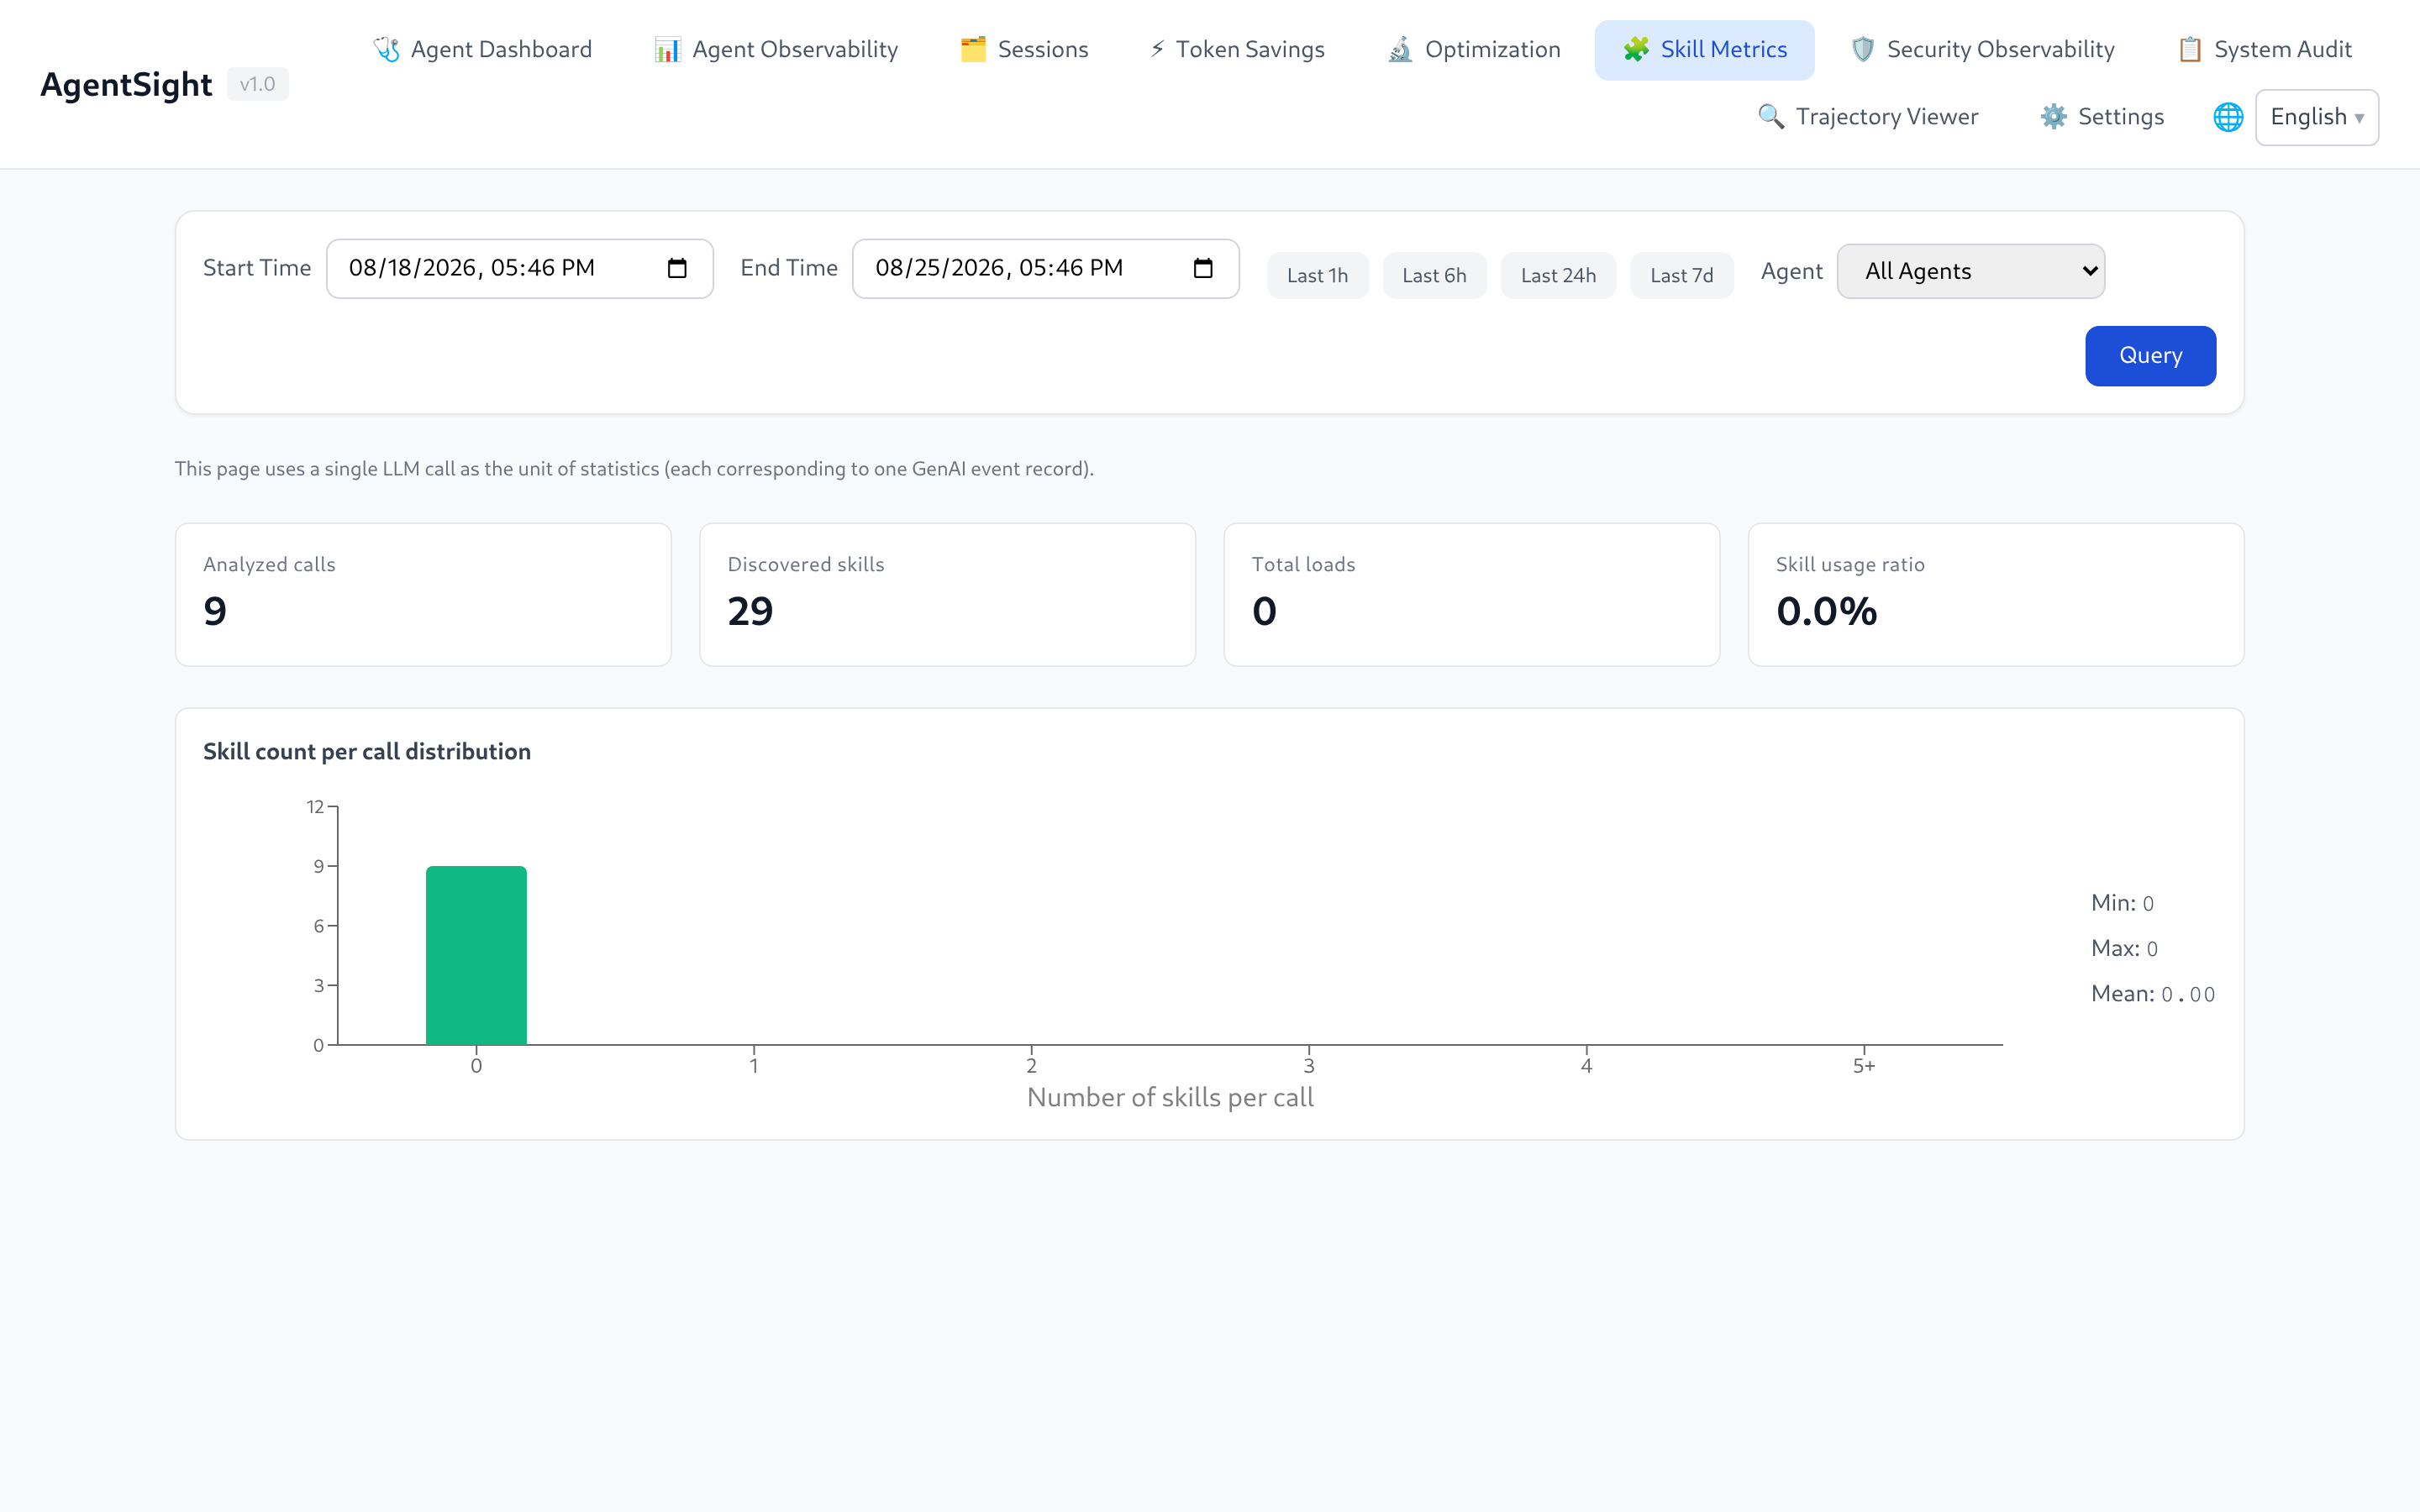
Task: Select the Last 24h time range
Action: [x=1558, y=275]
